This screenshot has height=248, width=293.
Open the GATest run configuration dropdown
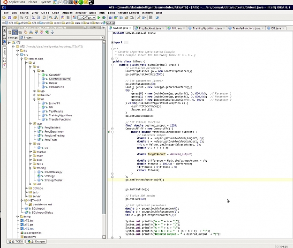pos(94,17)
